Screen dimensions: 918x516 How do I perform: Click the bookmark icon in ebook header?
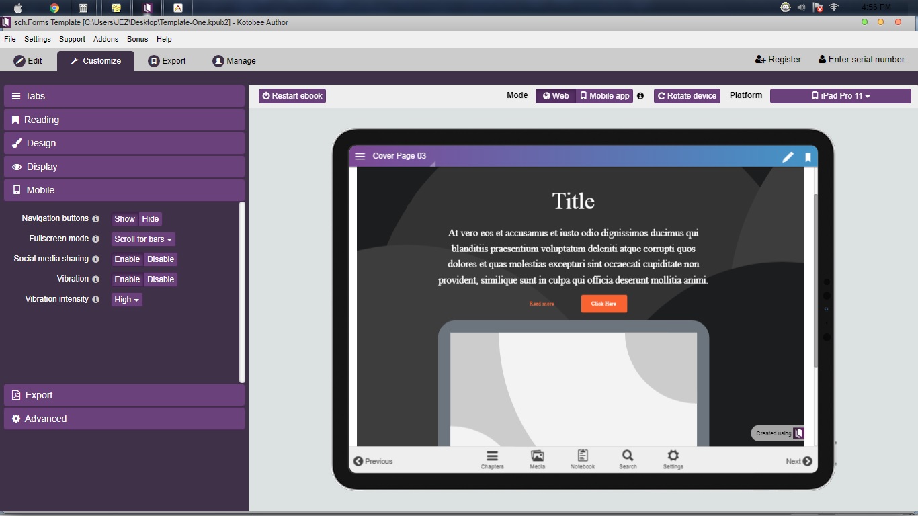pos(808,157)
